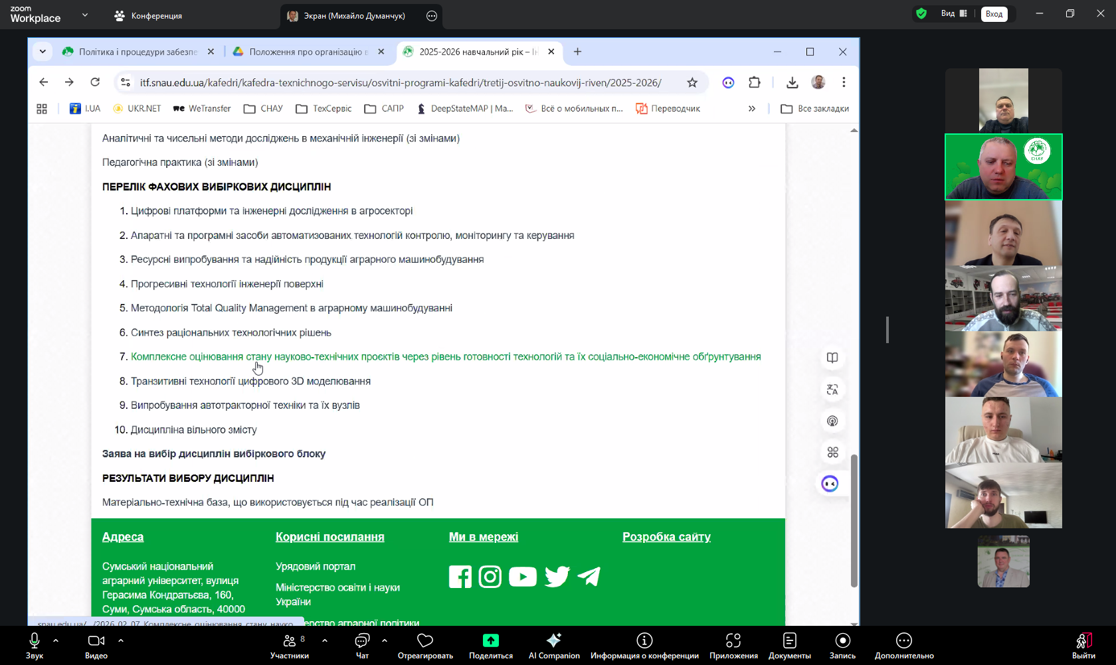This screenshot has height=665, width=1116.
Task: Expand audio options arrow next to Звук
Action: coord(56,640)
